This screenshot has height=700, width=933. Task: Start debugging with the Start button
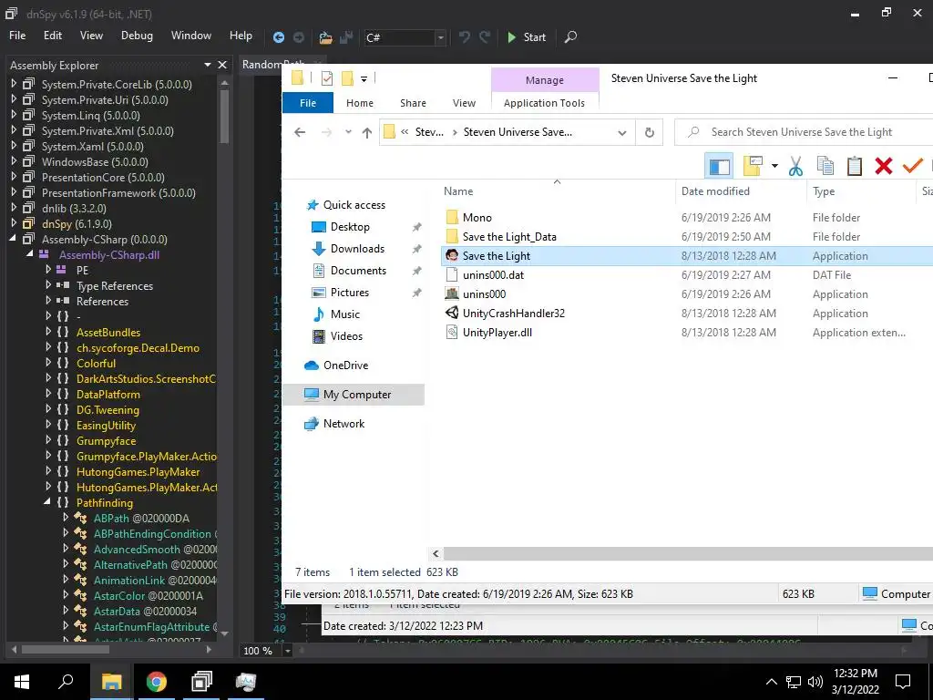coord(527,36)
